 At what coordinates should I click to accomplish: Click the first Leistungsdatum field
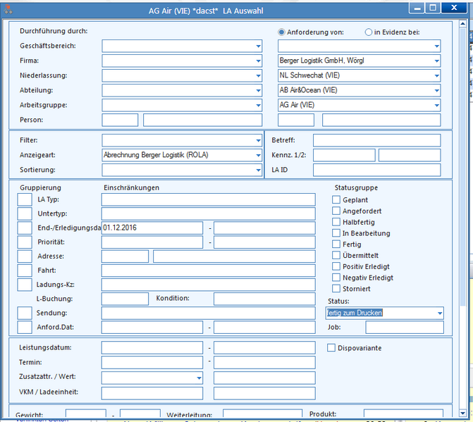click(152, 347)
